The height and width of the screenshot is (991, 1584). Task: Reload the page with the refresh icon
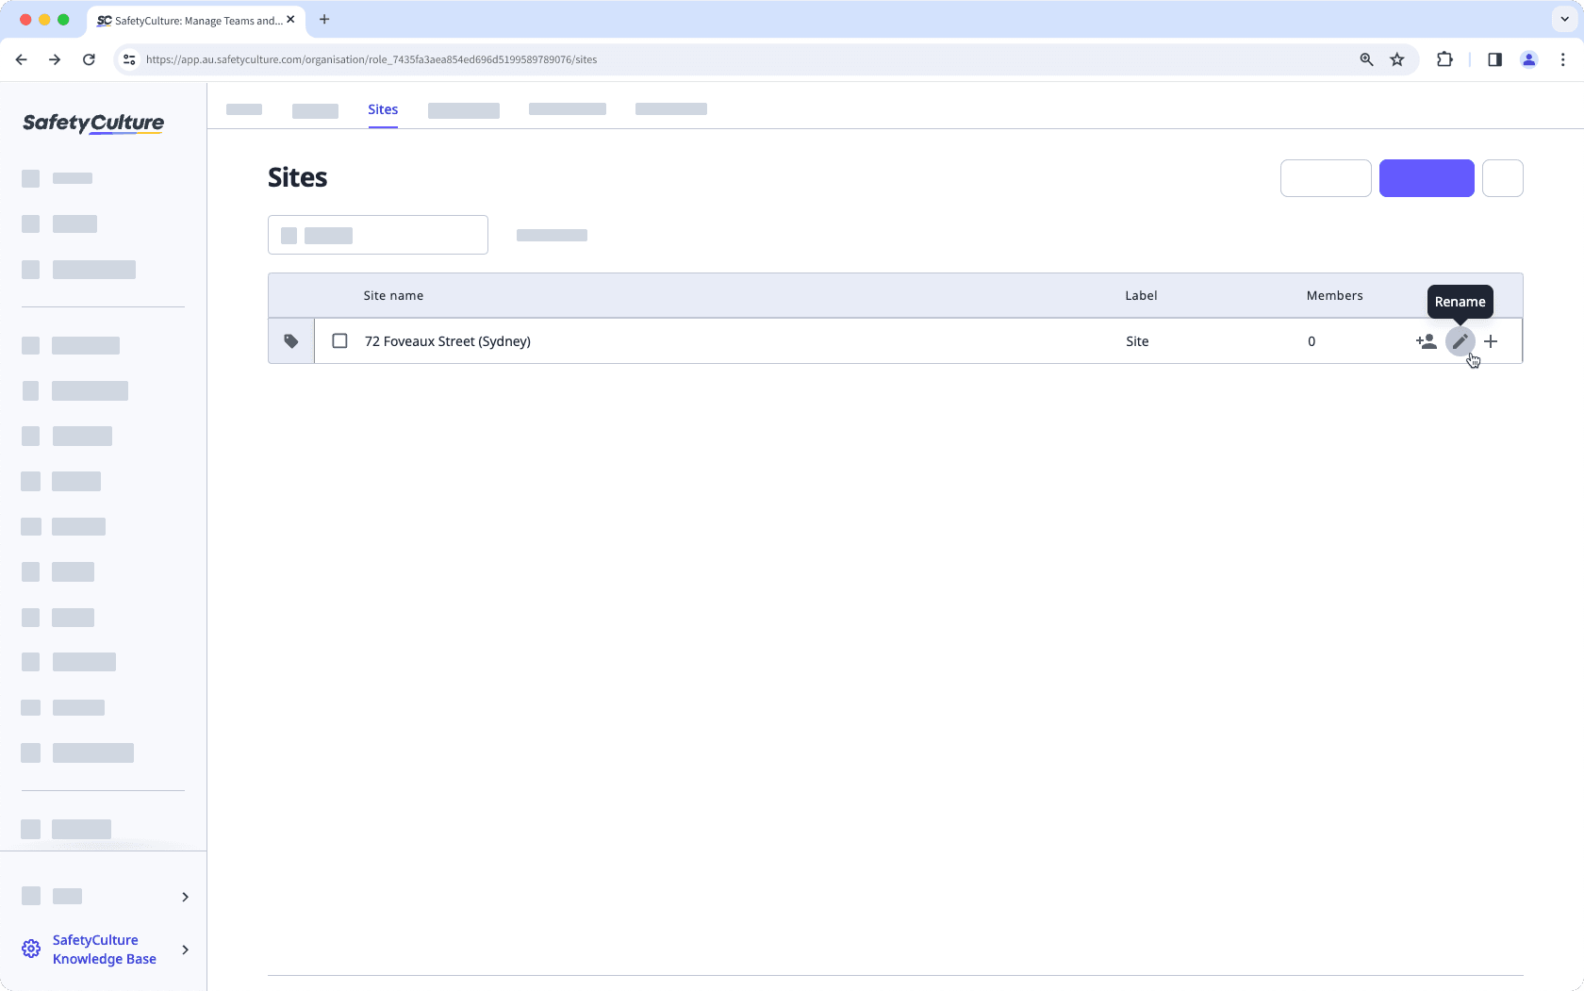[89, 59]
